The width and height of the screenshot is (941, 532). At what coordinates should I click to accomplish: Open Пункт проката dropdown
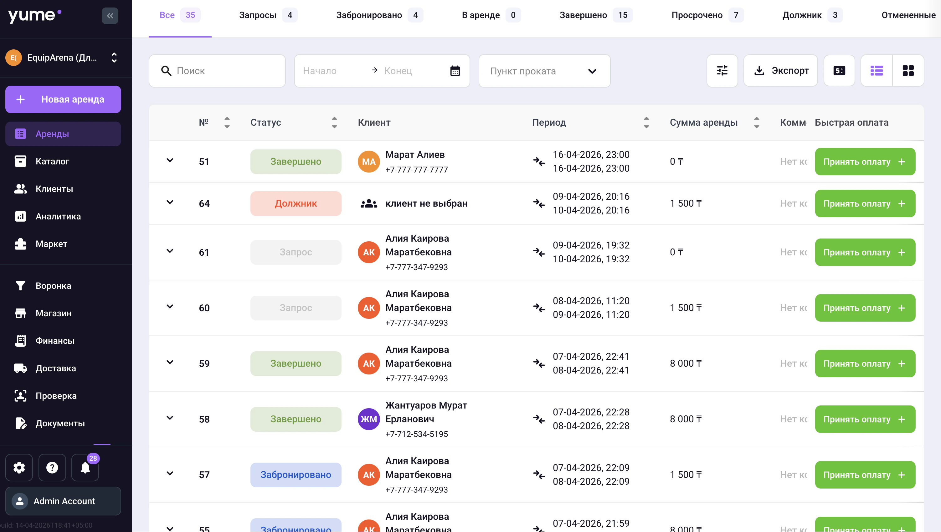[544, 71]
